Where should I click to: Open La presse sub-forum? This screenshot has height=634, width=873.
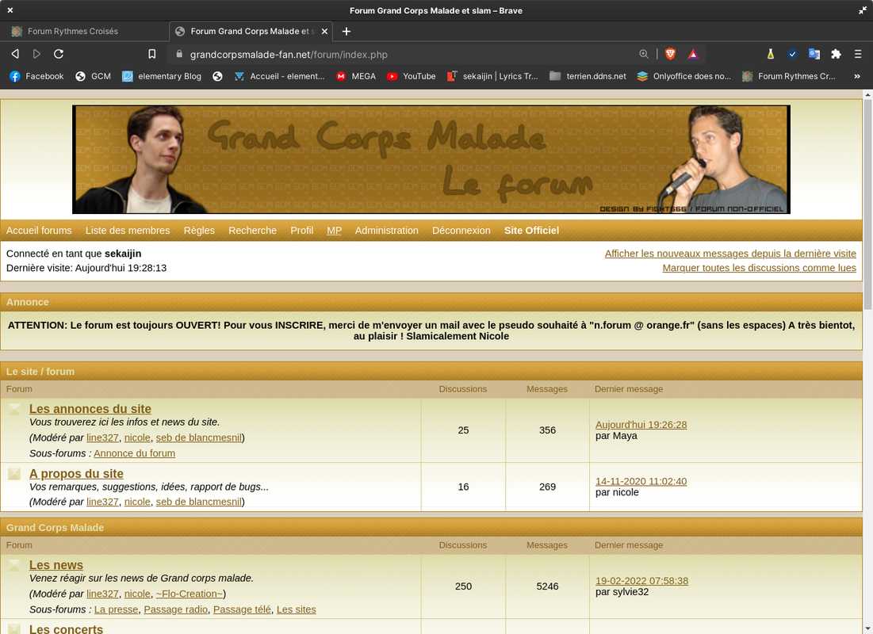pyautogui.click(x=116, y=609)
